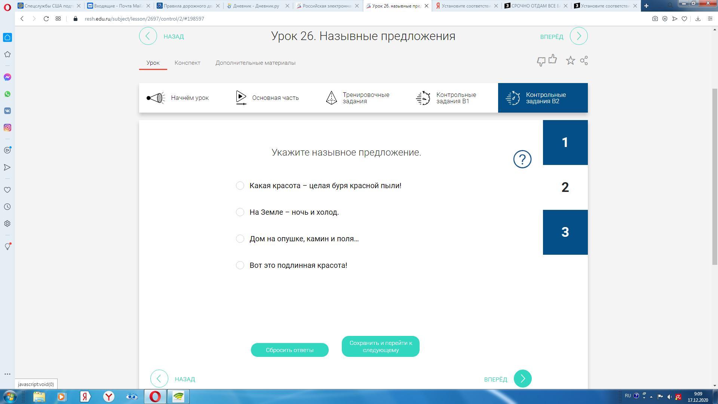Open WhatsApp in Opera sidebar
Image resolution: width=718 pixels, height=404 pixels.
click(x=7, y=94)
